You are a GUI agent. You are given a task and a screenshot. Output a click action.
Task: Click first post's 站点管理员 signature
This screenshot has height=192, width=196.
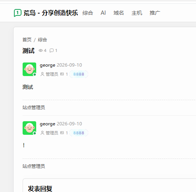pos(34,108)
